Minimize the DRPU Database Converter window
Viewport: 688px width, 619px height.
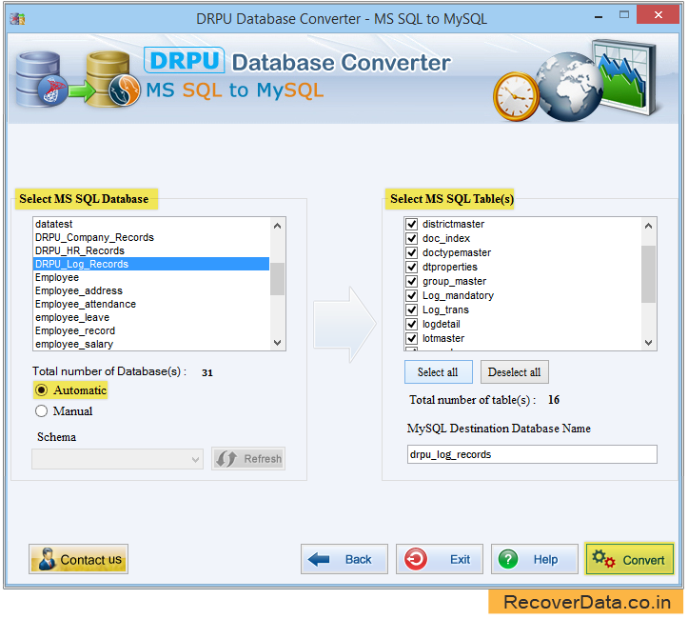[598, 17]
